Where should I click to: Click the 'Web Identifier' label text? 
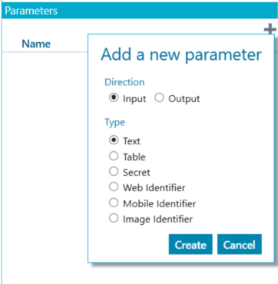click(154, 188)
